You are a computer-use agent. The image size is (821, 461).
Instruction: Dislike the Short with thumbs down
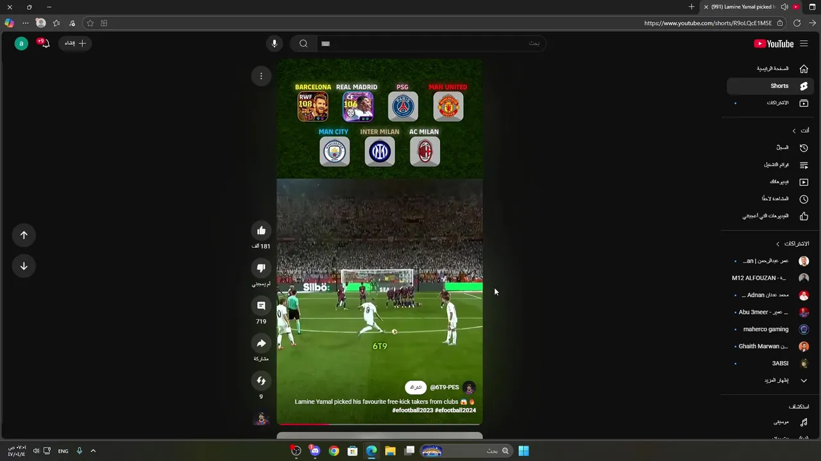261,268
